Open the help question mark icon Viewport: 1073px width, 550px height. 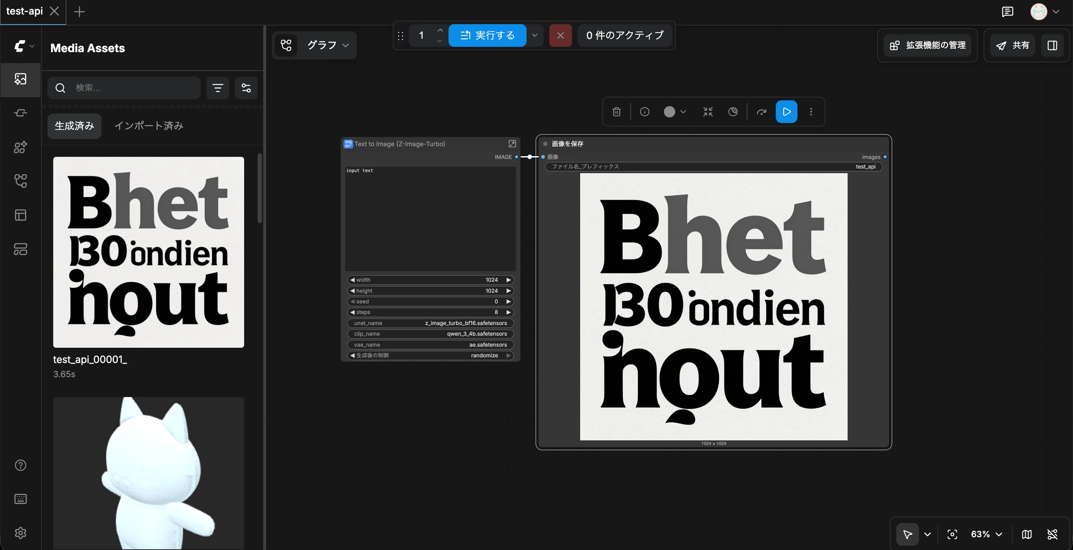(21, 465)
